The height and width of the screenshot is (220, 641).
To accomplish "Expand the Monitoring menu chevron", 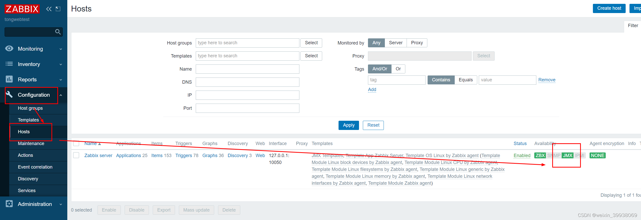I will point(61,49).
